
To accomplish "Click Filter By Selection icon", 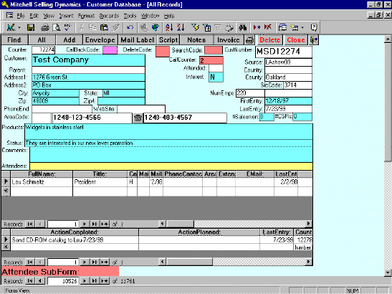I will (x=195, y=27).
